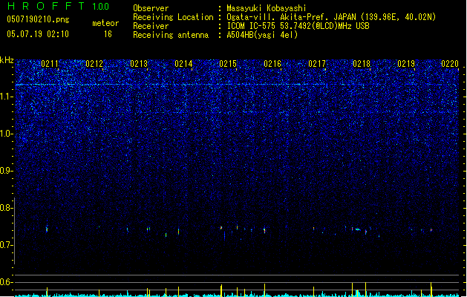
Task: Select the Ogata-vill. Akita-Pref. JAPAN location text
Action: pyautogui.click(x=331, y=17)
